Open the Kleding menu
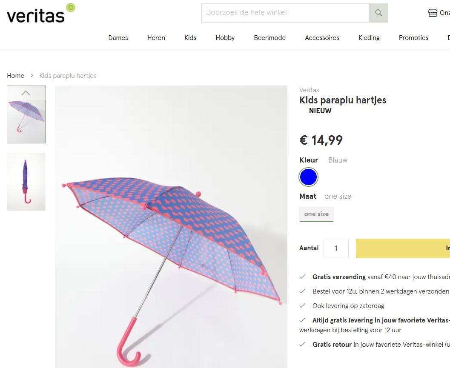This screenshot has width=450, height=368. tap(369, 37)
